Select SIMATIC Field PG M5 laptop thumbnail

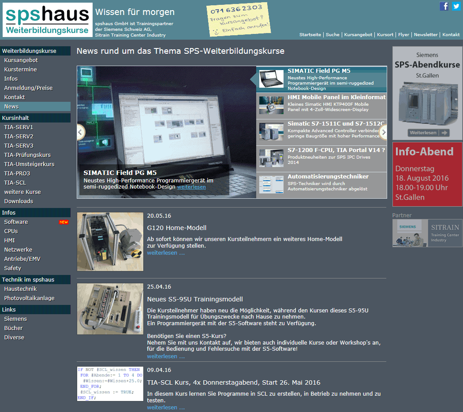271,79
